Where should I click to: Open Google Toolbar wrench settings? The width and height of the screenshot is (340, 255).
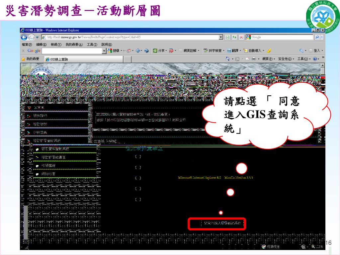301,51
